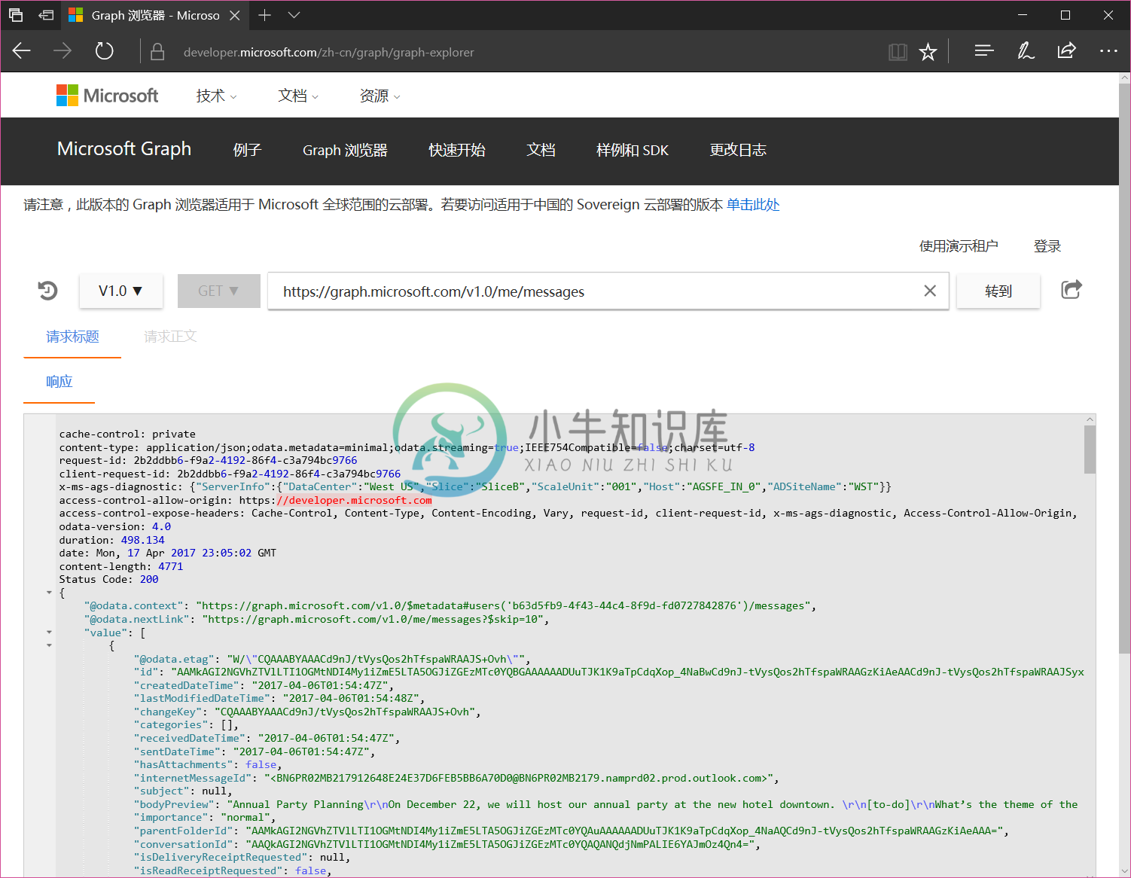Open the web note pen icon
Viewport: 1131px width, 878px height.
[1026, 51]
